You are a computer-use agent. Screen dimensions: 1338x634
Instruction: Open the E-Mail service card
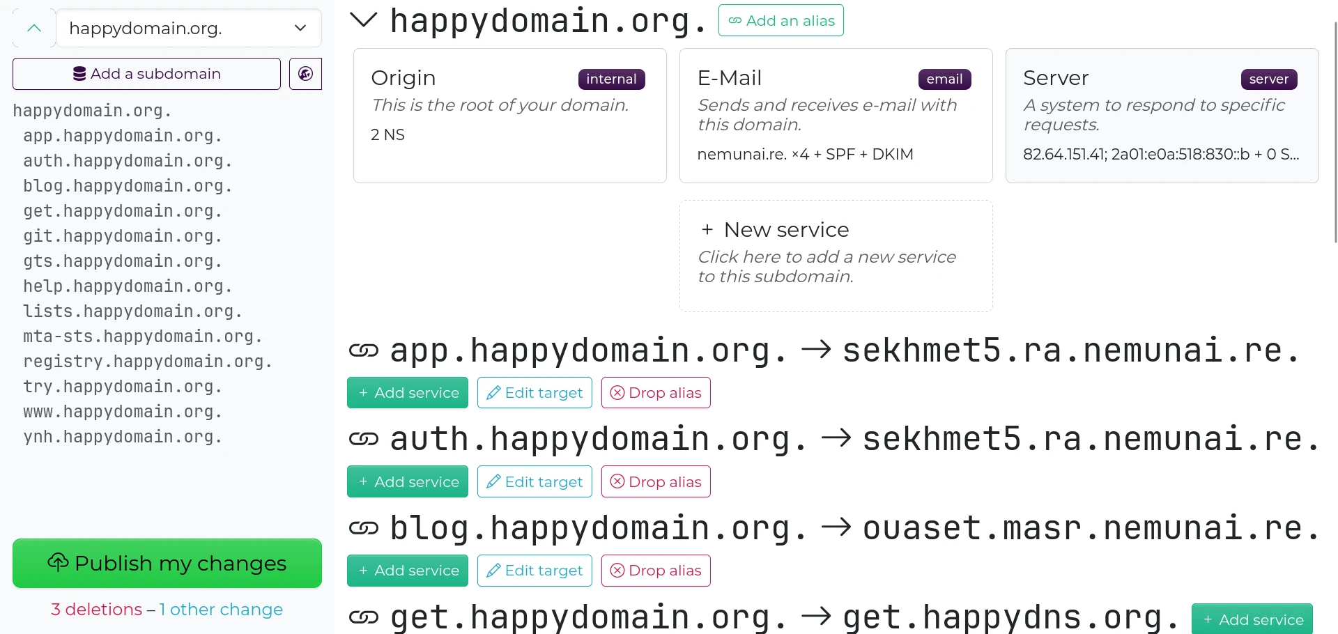tap(836, 116)
